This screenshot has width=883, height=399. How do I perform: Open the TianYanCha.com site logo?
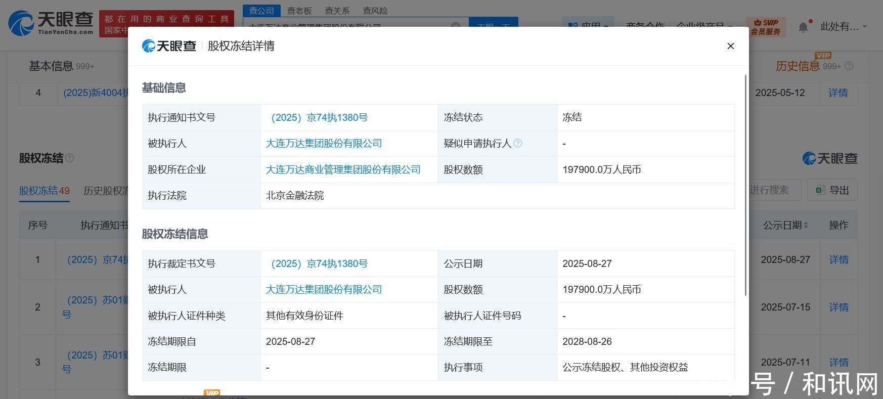pos(51,23)
